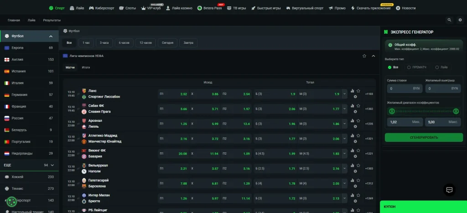Open Хоккей sport in sidebar
Image resolution: width=467 pixels, height=213 pixels.
point(29,177)
